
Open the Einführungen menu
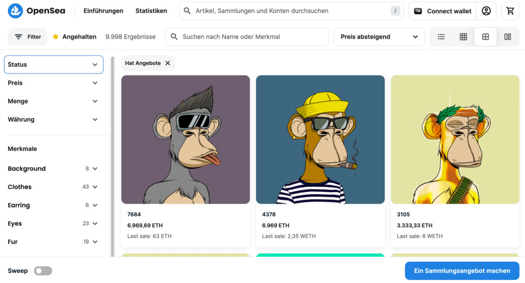(x=103, y=11)
